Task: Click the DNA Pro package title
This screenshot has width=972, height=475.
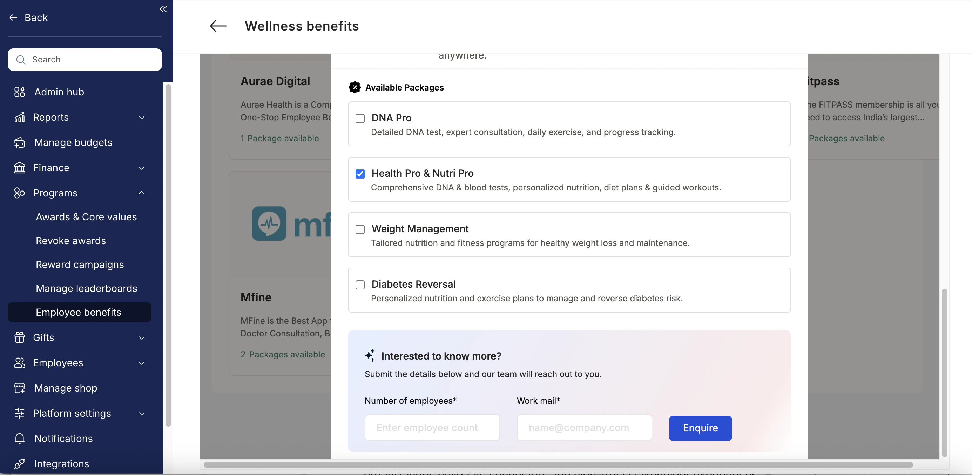Action: 391,118
